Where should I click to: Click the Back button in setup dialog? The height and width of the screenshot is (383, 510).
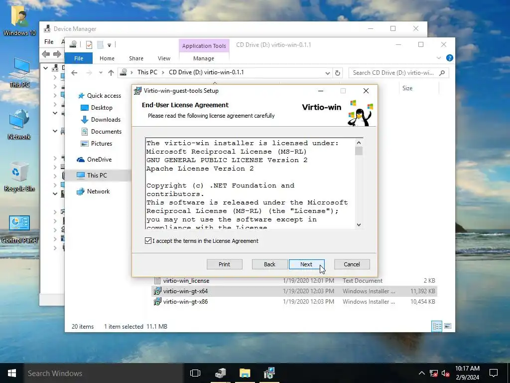tap(269, 264)
